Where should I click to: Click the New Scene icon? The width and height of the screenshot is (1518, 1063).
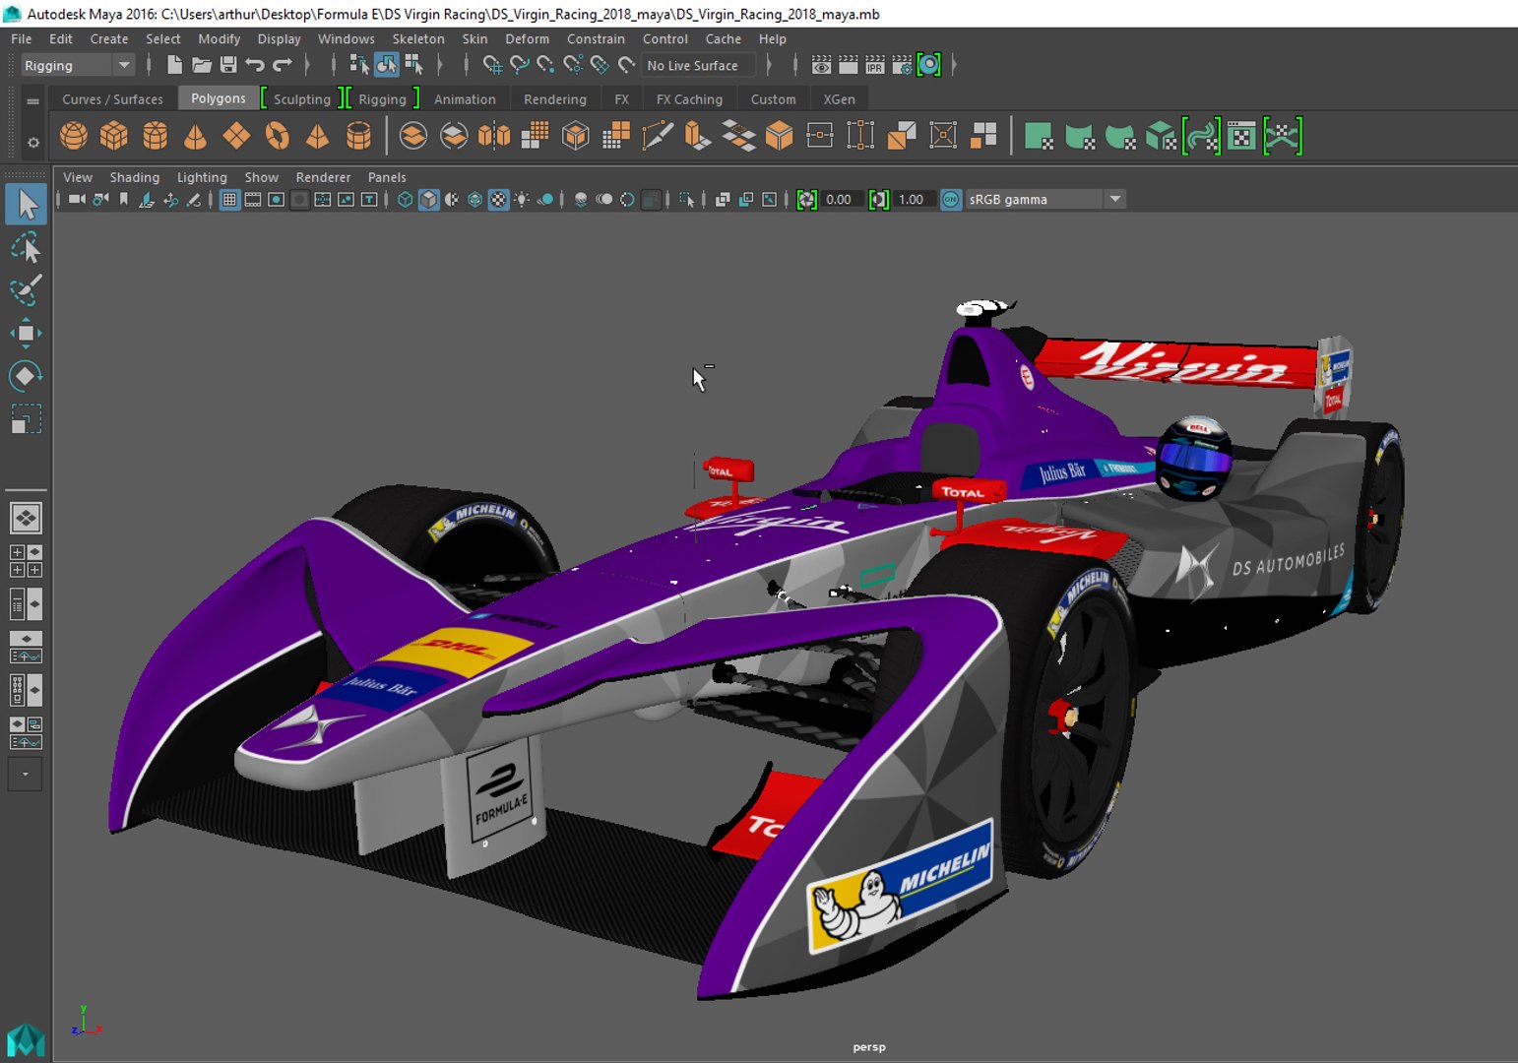tap(174, 65)
